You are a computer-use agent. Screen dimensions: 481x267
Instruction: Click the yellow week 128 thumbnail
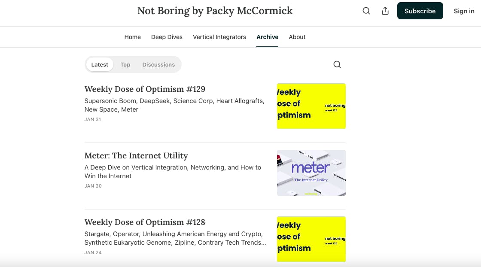click(311, 239)
